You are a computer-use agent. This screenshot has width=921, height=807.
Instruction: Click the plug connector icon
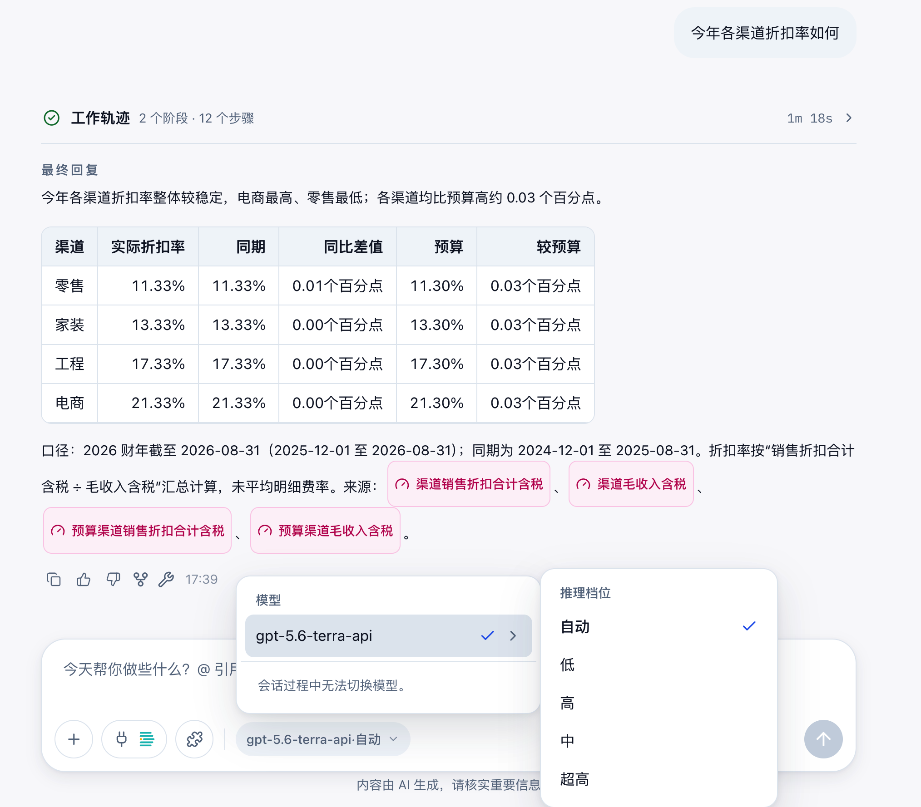click(121, 739)
